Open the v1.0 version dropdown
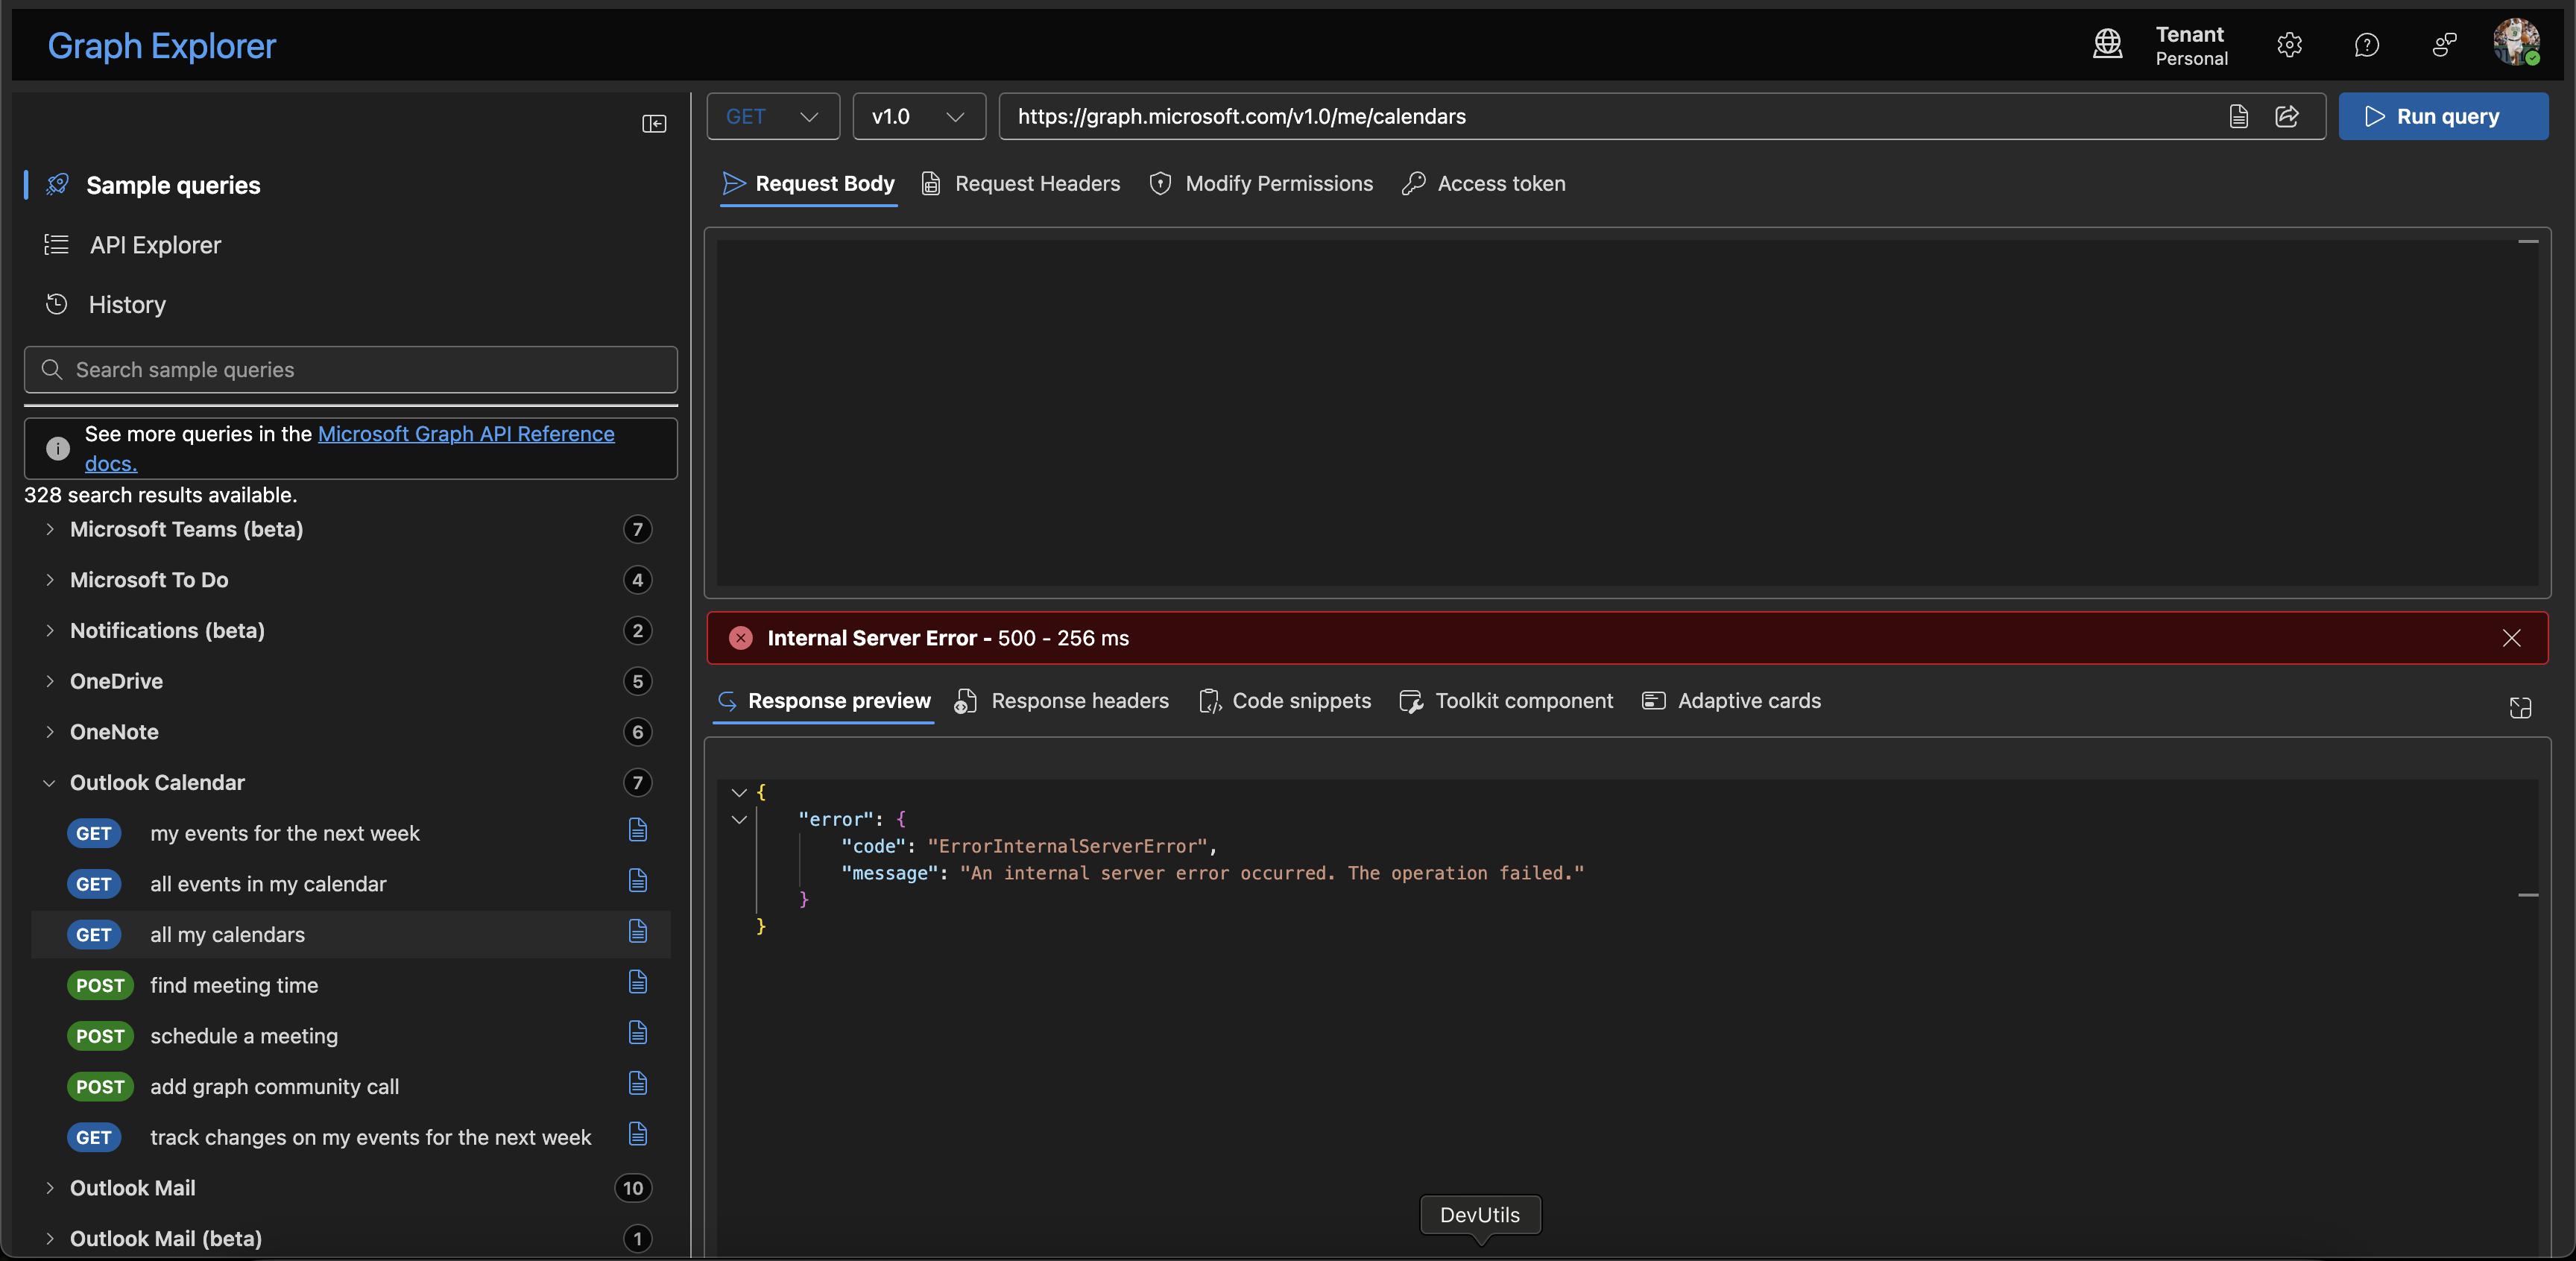The image size is (2576, 1261). click(x=919, y=117)
